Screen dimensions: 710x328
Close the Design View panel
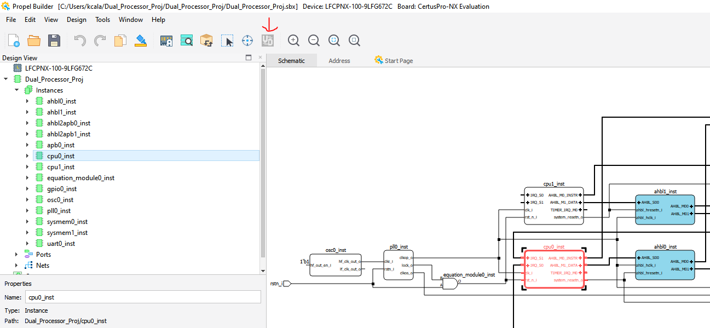point(260,57)
